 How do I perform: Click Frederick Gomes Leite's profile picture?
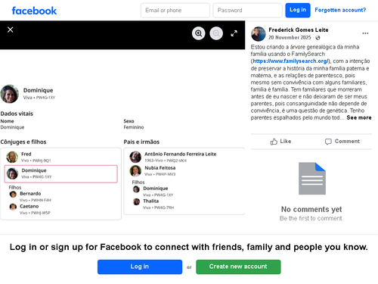pos(259,34)
